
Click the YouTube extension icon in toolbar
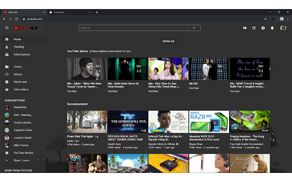click(274, 19)
